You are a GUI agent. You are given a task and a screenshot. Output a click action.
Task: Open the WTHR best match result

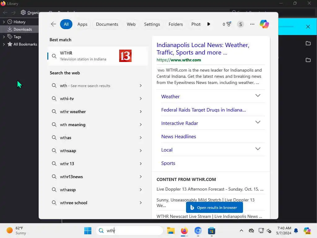pos(98,56)
